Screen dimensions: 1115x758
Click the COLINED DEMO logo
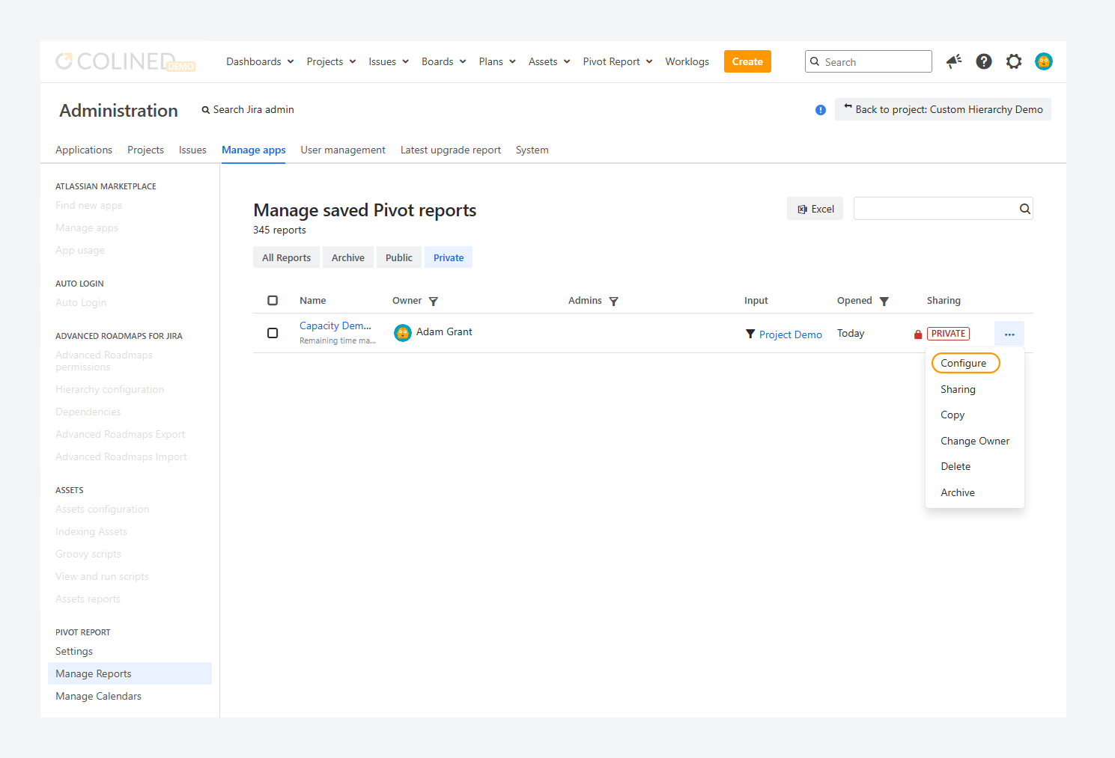click(x=126, y=61)
